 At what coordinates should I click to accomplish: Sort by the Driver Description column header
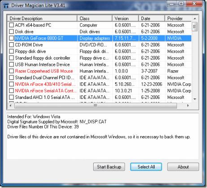[42, 18]
